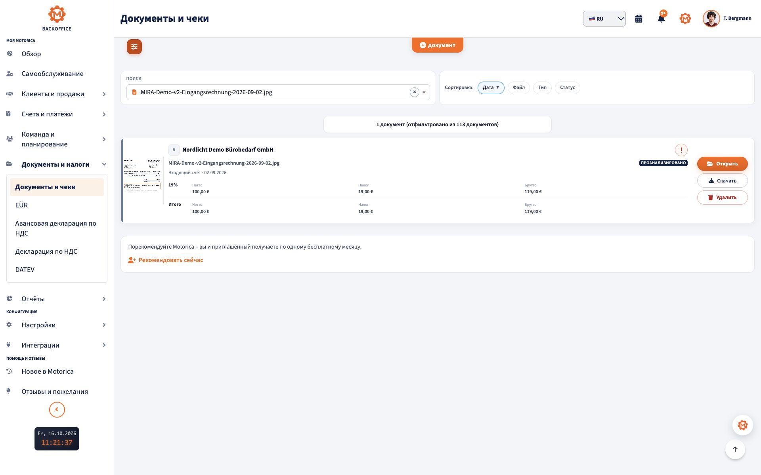Click the Новое в Motorica history icon

tap(9, 371)
